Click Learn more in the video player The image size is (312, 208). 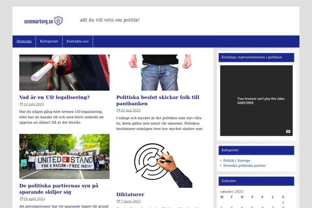245,102
